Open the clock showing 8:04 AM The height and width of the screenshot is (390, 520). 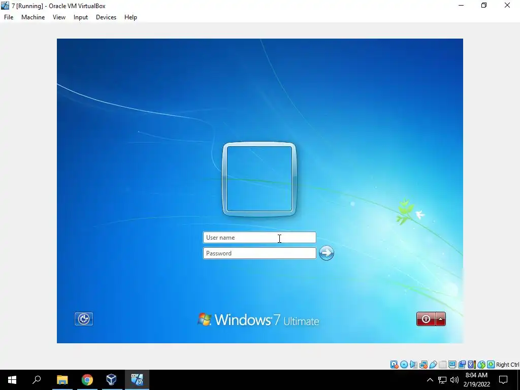point(476,380)
